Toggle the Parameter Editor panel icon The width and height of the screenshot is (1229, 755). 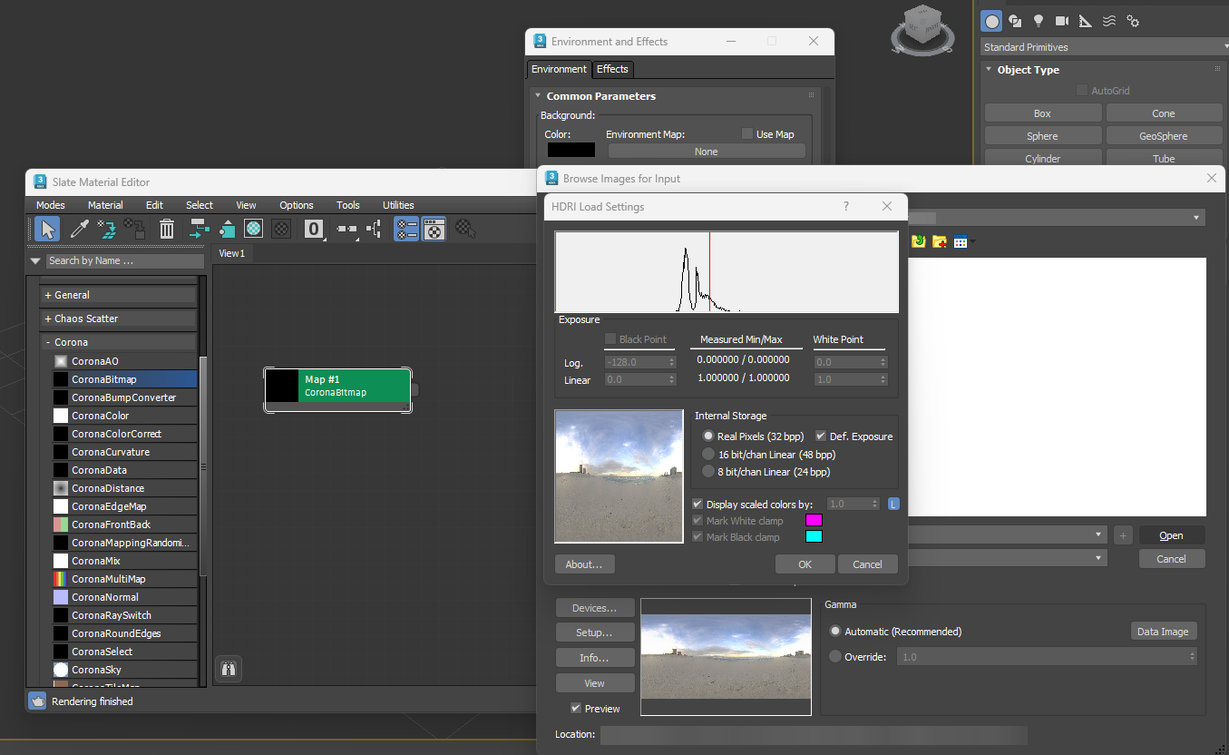click(434, 229)
